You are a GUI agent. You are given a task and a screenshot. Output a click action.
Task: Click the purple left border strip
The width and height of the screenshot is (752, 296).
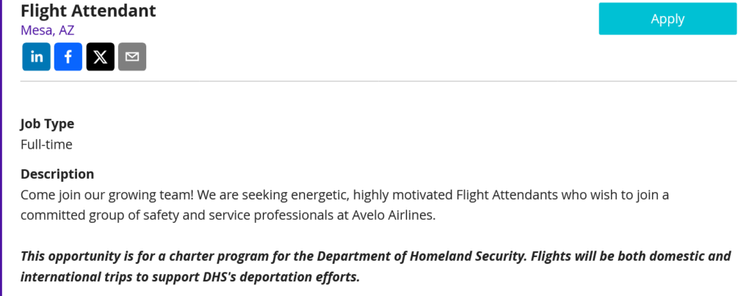(1, 147)
